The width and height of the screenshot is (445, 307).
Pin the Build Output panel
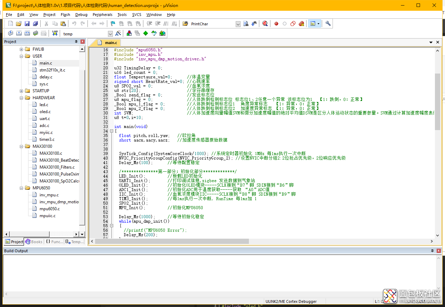point(432,251)
